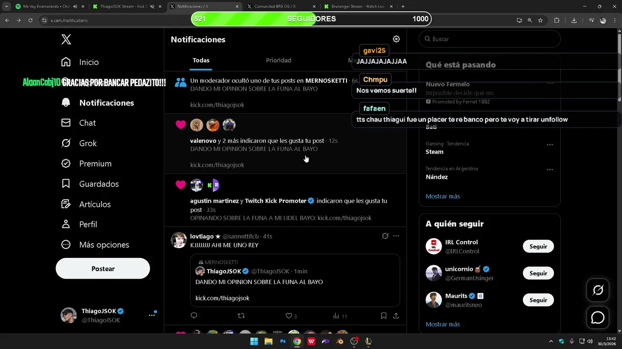
Task: Follow IRL Control
Action: tap(538, 246)
